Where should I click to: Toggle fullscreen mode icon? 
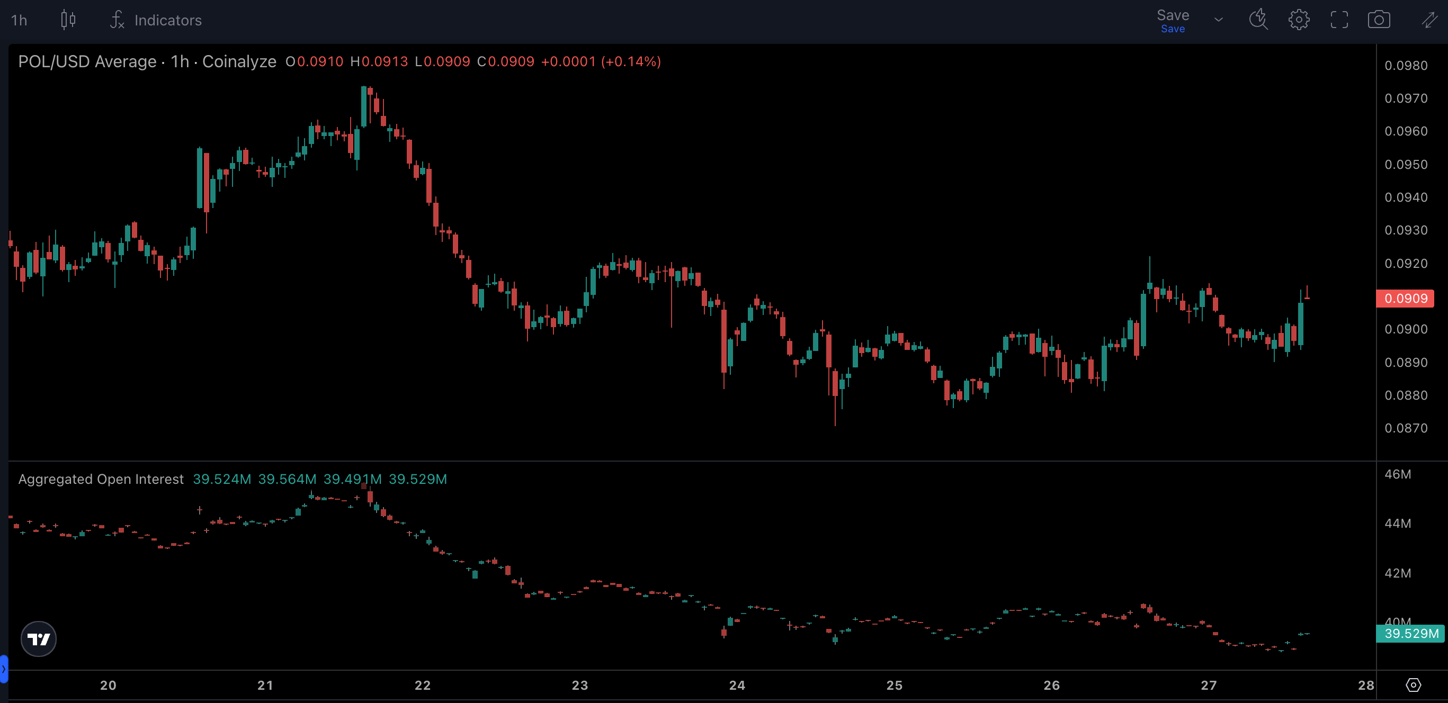pos(1339,20)
